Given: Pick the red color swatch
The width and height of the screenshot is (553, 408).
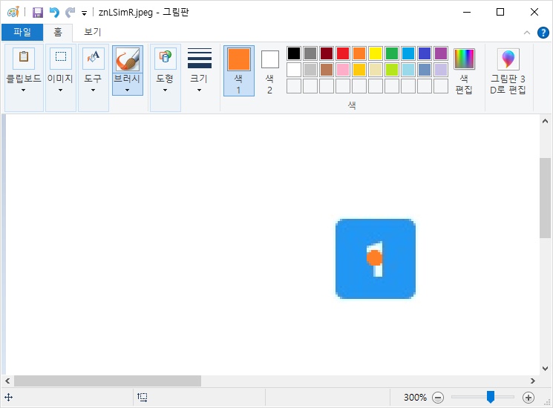Looking at the screenshot, I should (x=343, y=53).
